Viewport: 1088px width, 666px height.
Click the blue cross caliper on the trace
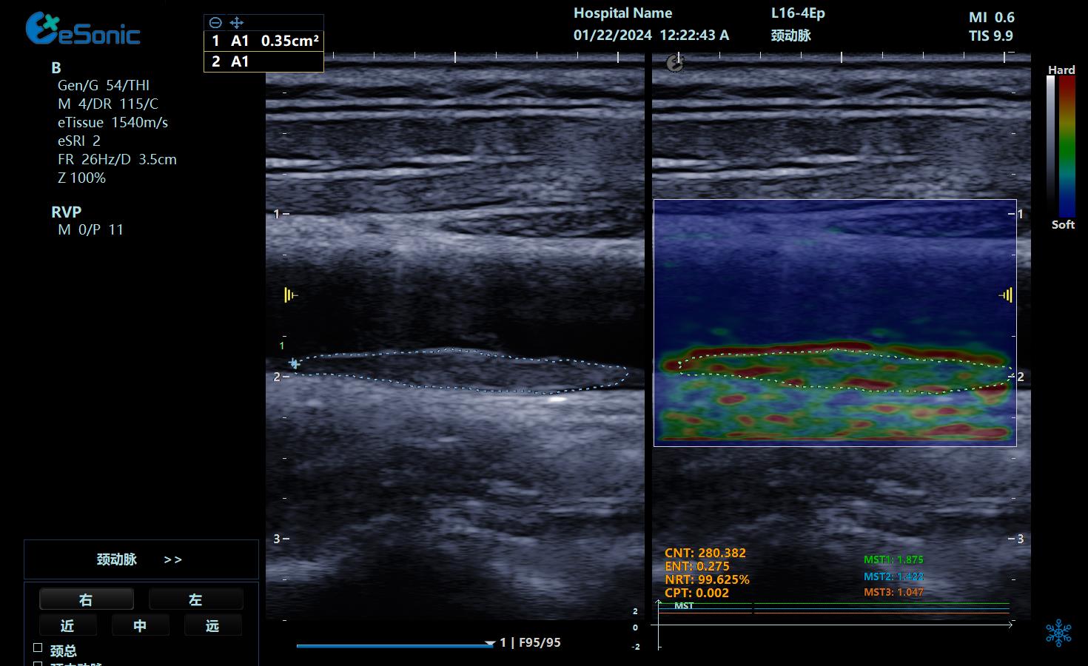295,363
